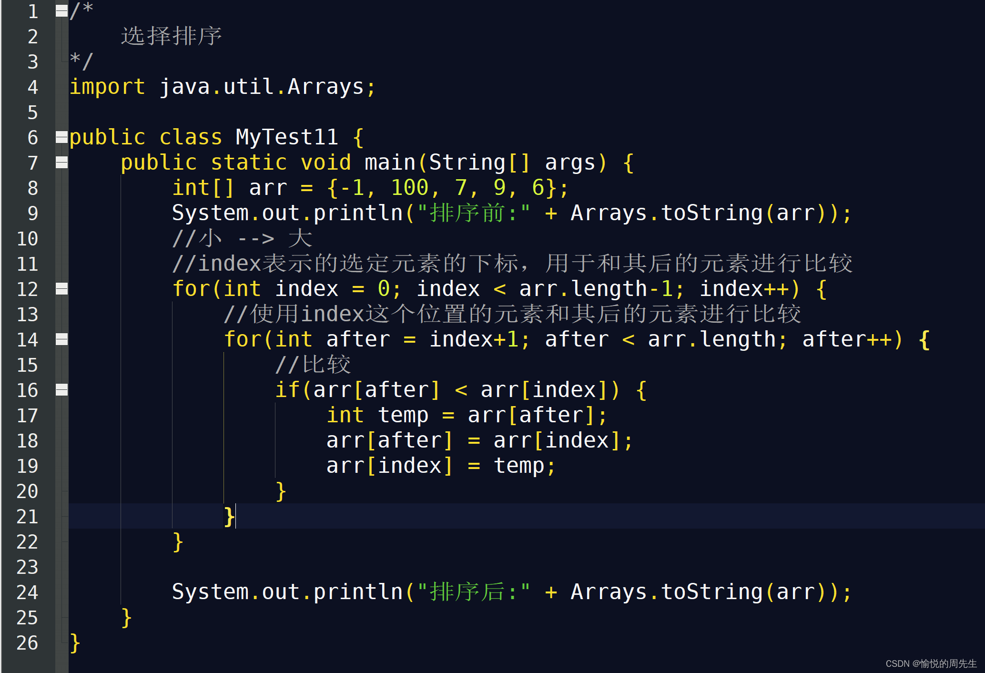Collapse the main method fold marker
The image size is (985, 673).
click(61, 163)
